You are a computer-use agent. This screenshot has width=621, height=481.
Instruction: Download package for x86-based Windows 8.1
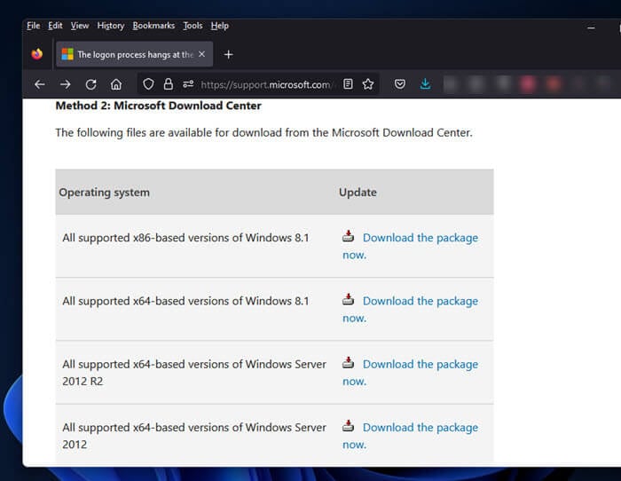pos(420,238)
